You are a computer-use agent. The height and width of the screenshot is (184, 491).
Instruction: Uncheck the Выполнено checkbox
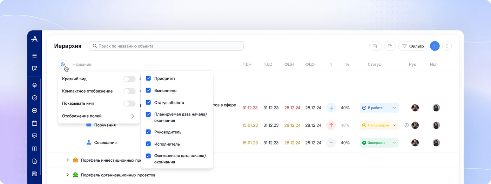click(148, 90)
